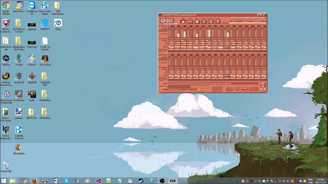Click the anime mascot girl in GXSCC
The height and width of the screenshot is (184, 328).
tap(263, 87)
